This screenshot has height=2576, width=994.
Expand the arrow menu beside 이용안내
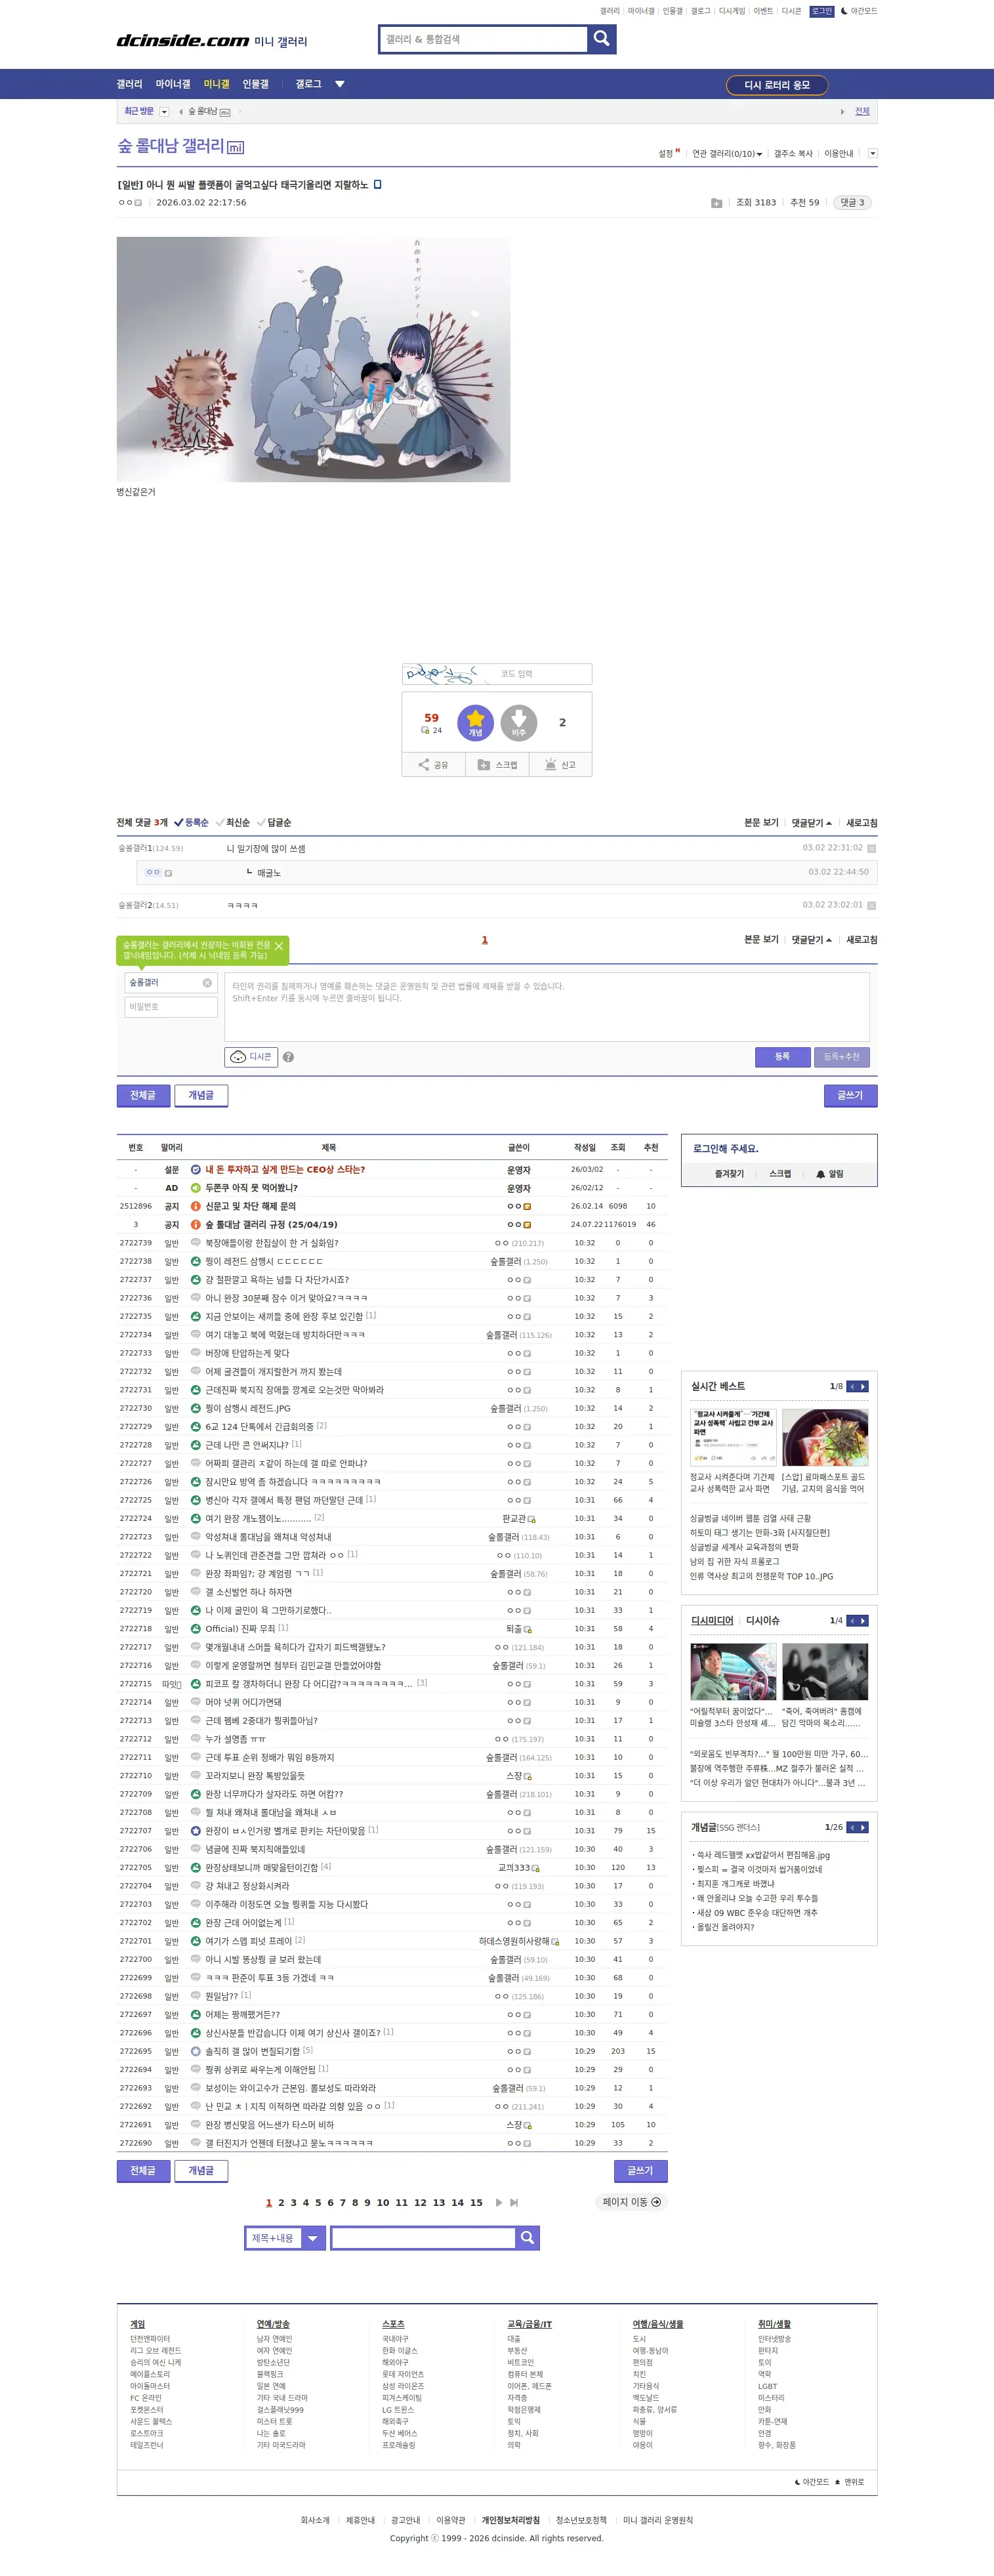873,154
